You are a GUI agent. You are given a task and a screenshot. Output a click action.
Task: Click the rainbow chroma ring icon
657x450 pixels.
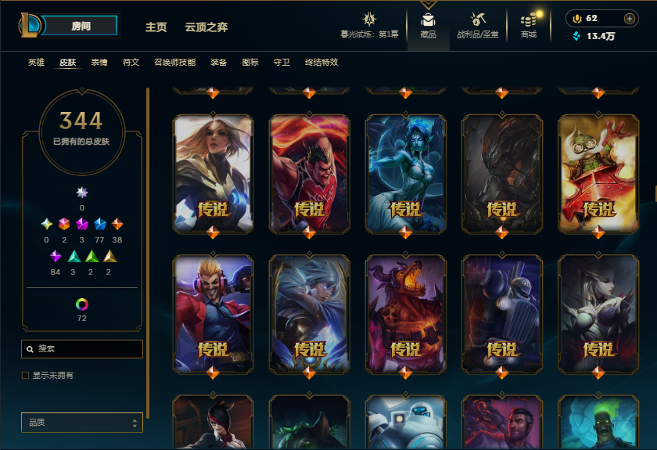(81, 304)
